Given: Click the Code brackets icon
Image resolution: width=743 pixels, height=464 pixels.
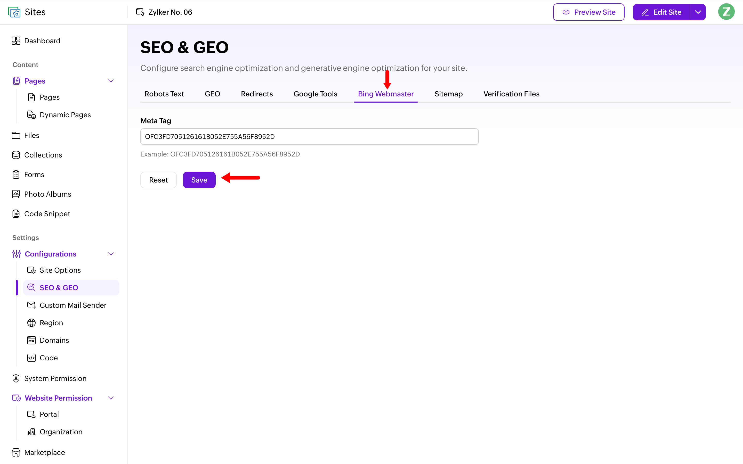Looking at the screenshot, I should [x=31, y=358].
